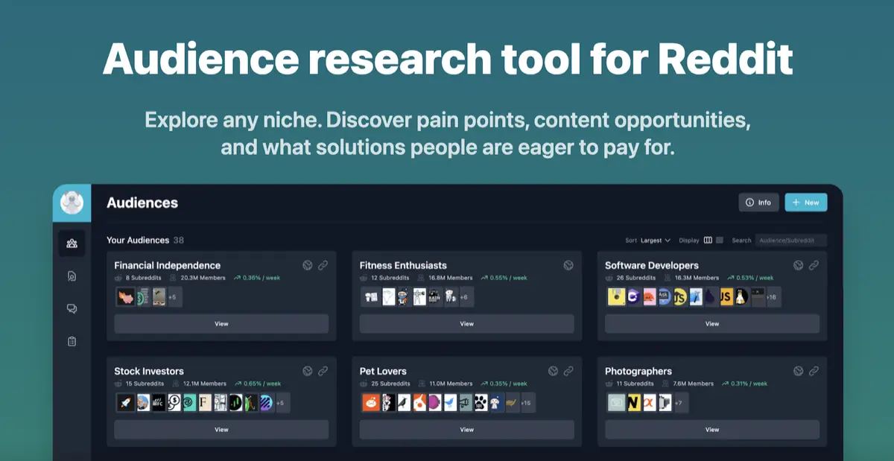Click the link icon on Software Developers

click(814, 265)
